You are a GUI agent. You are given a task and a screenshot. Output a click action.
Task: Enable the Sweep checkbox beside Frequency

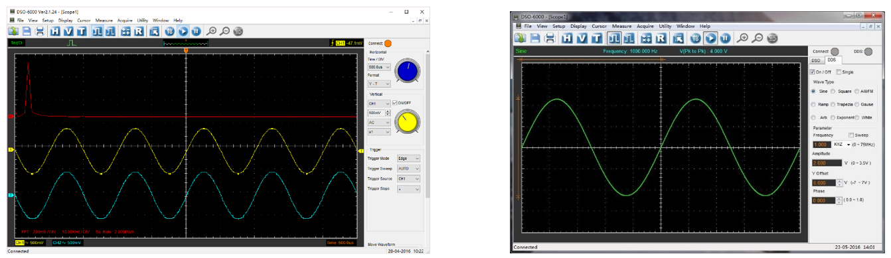coord(852,135)
